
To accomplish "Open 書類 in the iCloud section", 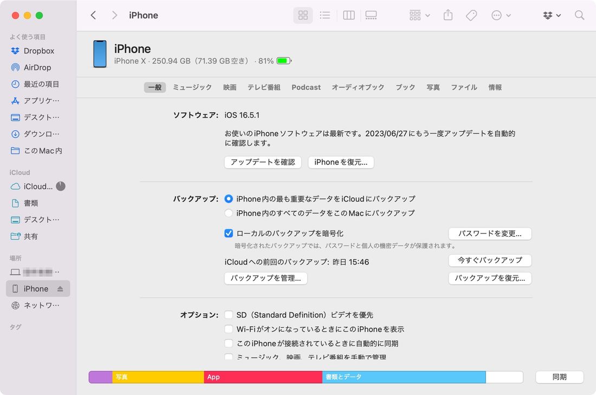I will pos(38,203).
